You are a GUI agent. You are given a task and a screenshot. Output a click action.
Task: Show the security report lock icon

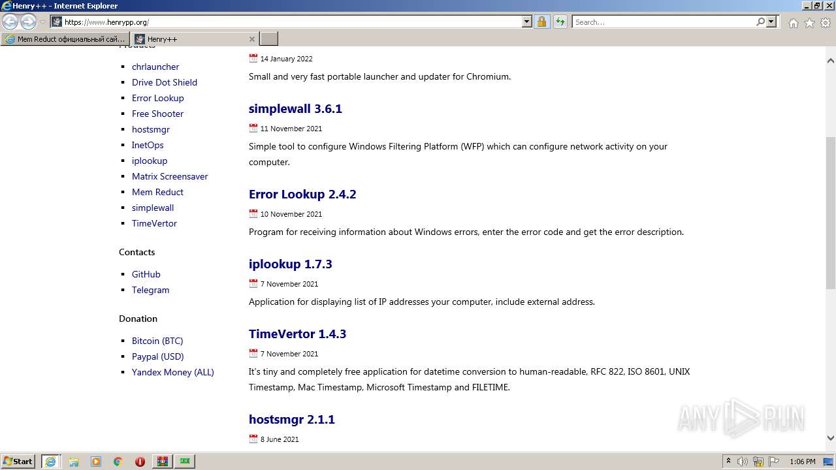click(541, 22)
